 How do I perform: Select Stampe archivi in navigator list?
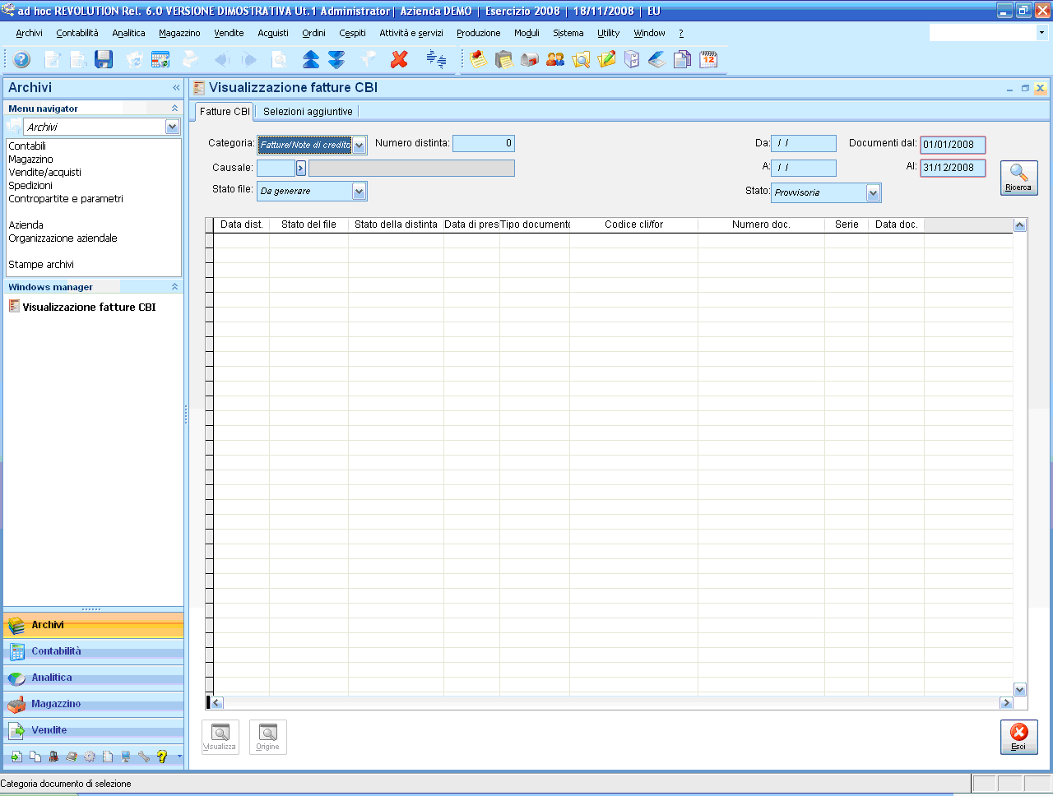pos(41,265)
